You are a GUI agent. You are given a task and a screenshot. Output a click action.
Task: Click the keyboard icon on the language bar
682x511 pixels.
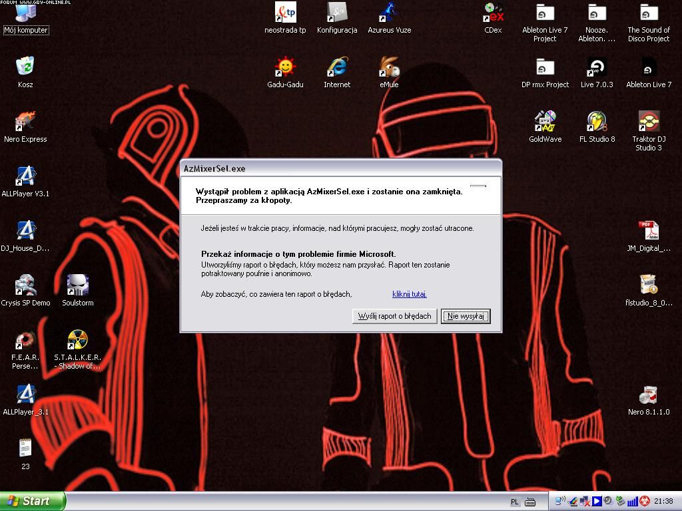click(x=530, y=502)
